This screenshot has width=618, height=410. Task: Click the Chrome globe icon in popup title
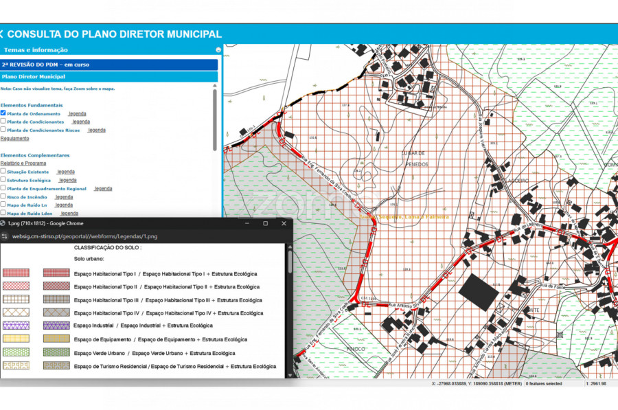tap(3, 223)
